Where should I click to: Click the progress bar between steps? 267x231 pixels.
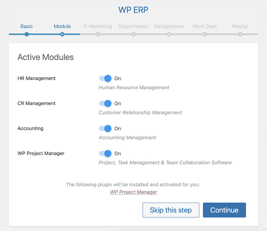(x=80, y=34)
